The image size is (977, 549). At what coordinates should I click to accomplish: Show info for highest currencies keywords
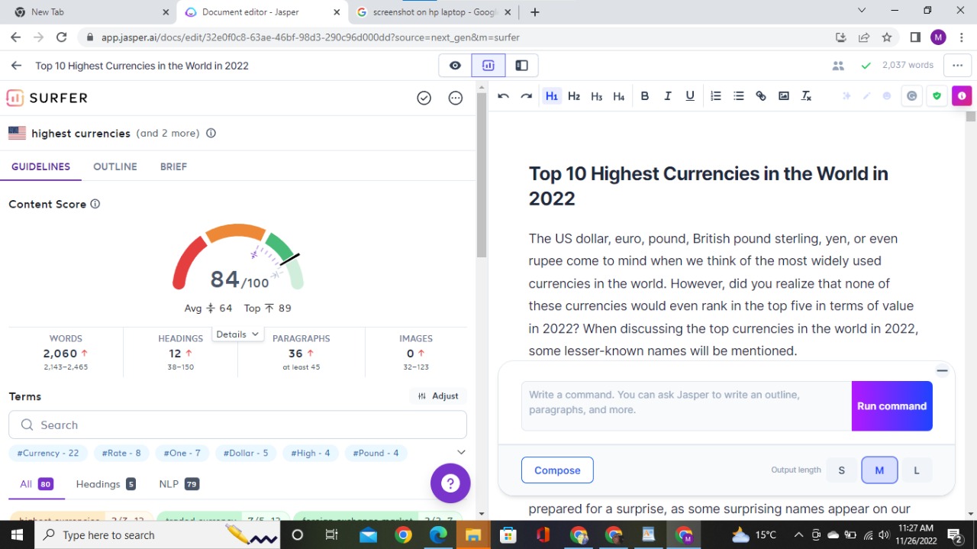click(211, 133)
